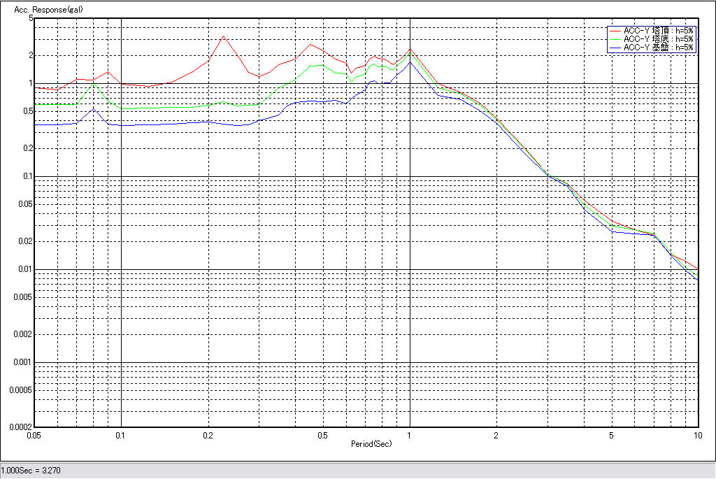This screenshot has width=716, height=479.
Task: Click the red curve's peak near 0.2 sec
Action: [223, 36]
